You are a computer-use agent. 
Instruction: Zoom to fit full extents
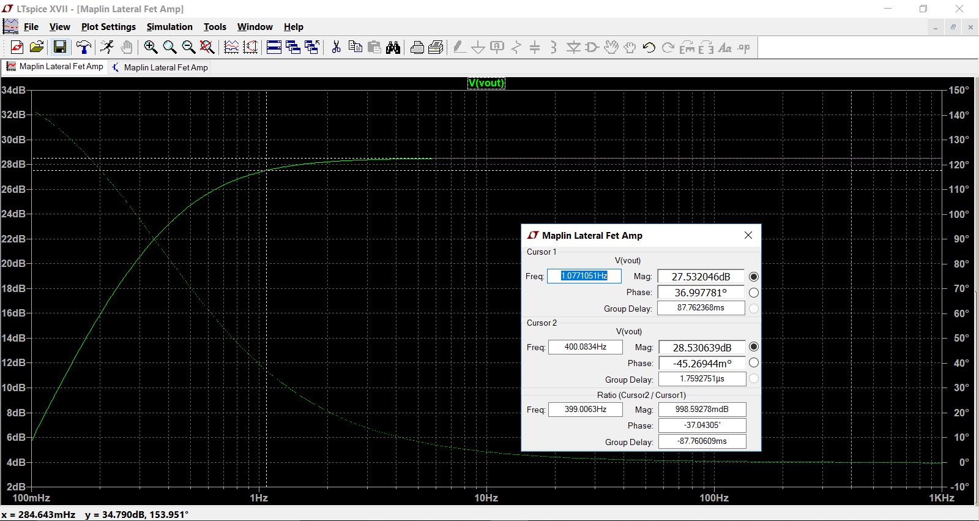tap(207, 47)
